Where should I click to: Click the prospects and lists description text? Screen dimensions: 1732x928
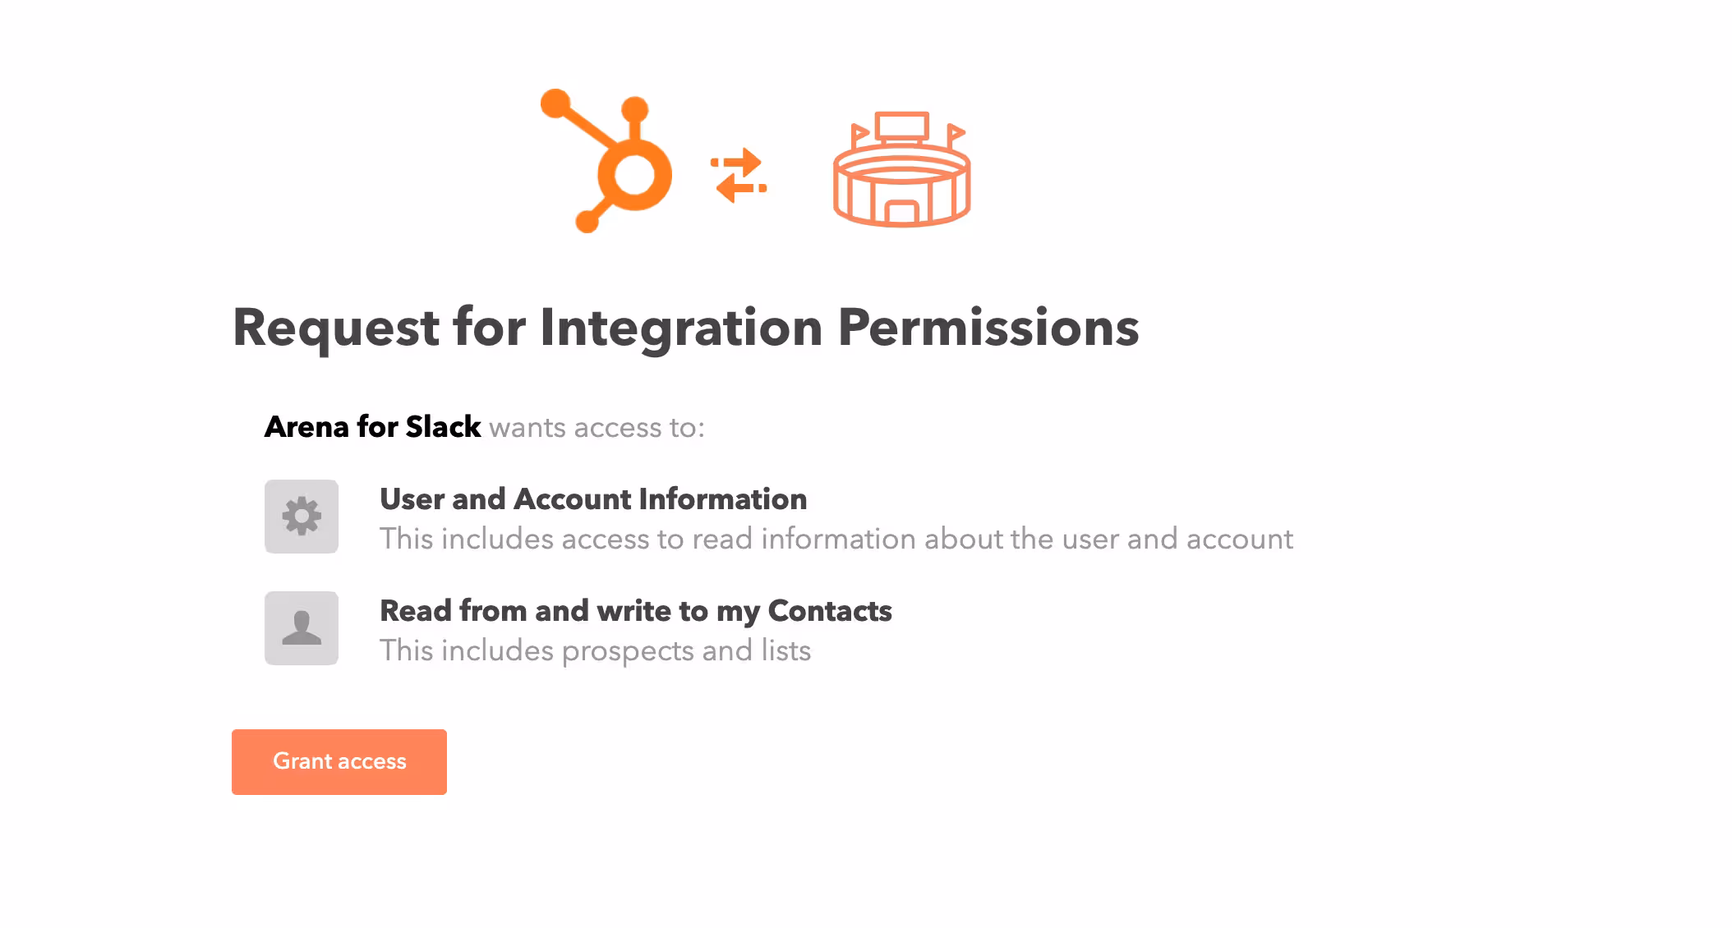tap(595, 650)
